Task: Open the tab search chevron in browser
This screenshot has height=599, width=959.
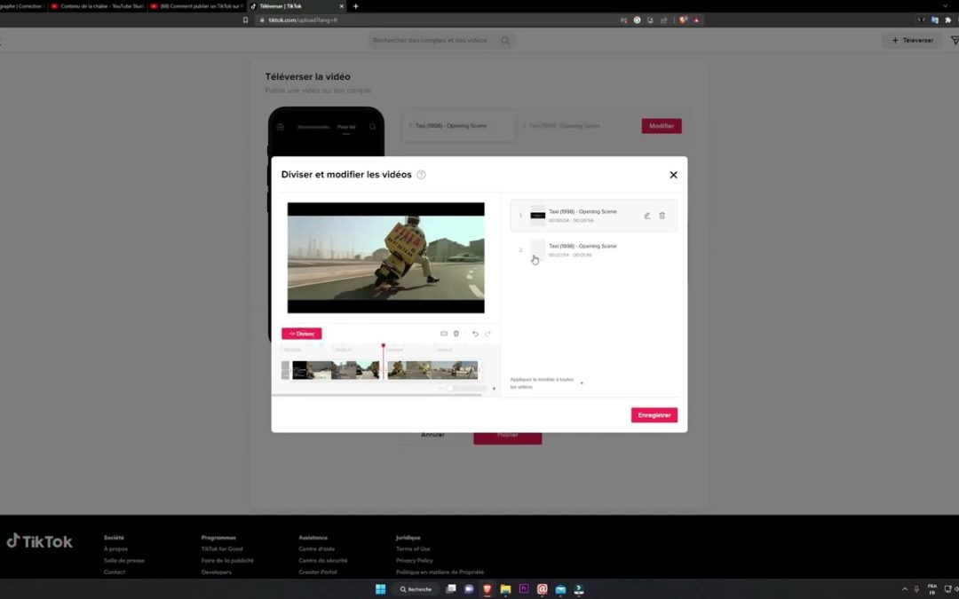Action: 945,6
